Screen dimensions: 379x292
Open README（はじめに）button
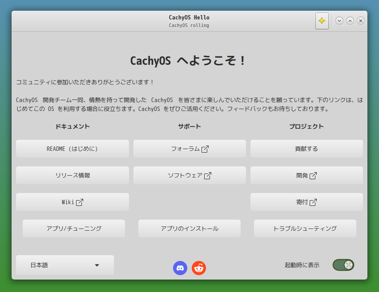click(x=73, y=149)
